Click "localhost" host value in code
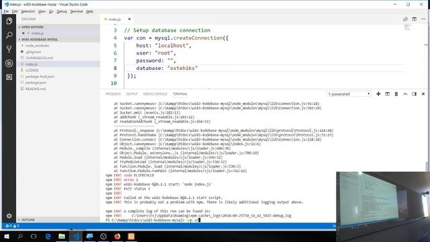Image resolution: width=430 pixels, height=242 pixels. pyautogui.click(x=171, y=46)
